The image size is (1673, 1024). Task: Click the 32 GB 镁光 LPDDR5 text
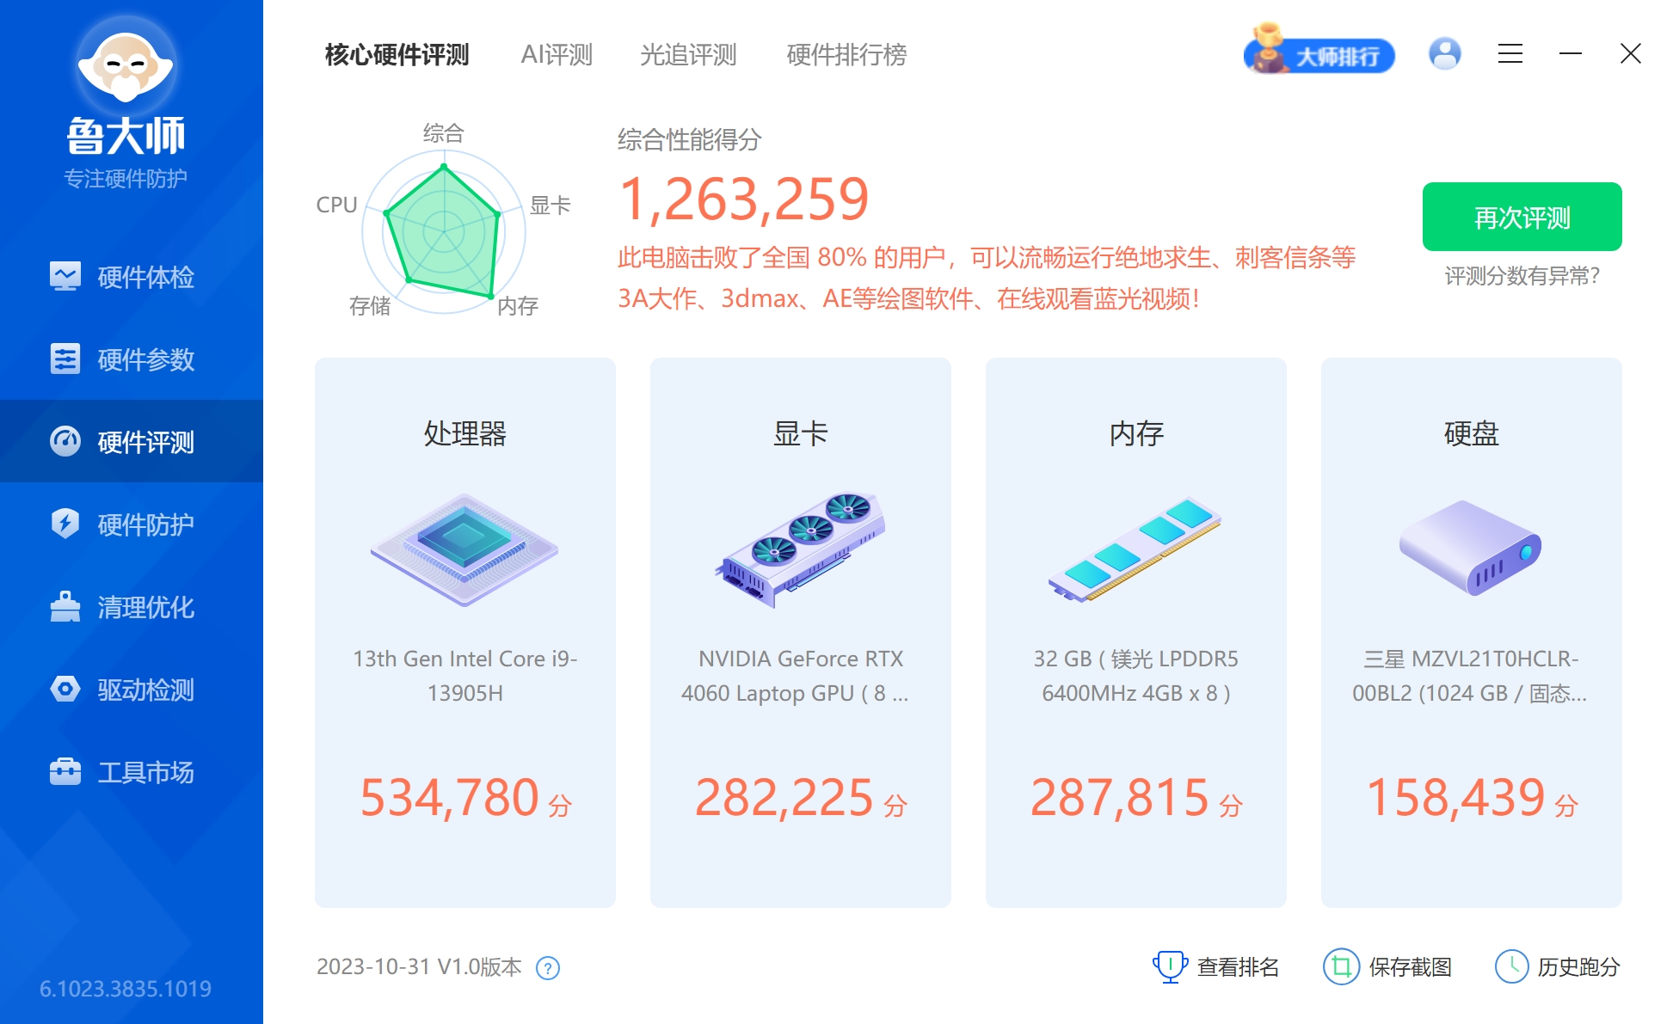click(1136, 676)
